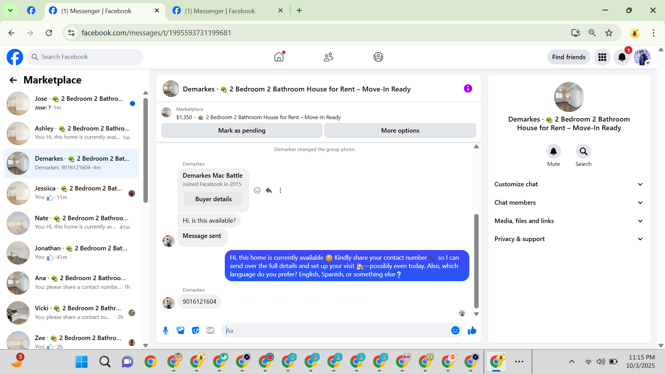The width and height of the screenshot is (665, 374).
Task: Select the first Messenger Facebook tab
Action: click(104, 11)
